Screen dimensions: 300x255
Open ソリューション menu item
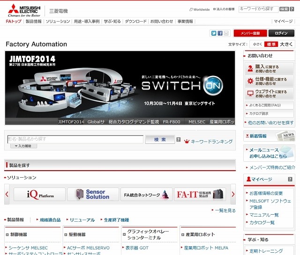(58, 21)
